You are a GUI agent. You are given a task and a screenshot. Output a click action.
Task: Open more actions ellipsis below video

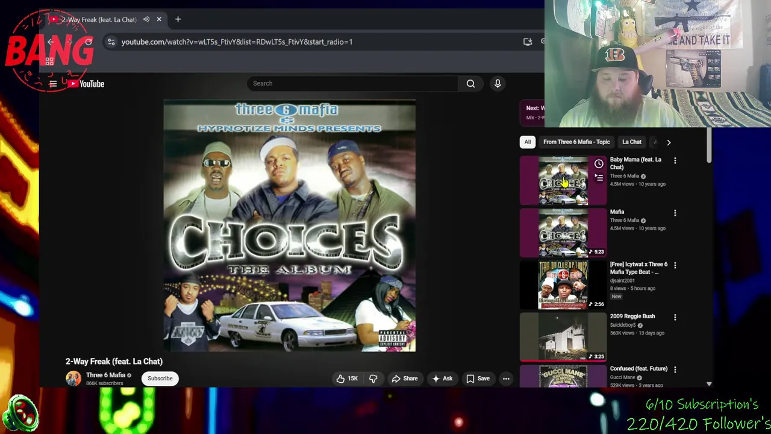point(506,379)
